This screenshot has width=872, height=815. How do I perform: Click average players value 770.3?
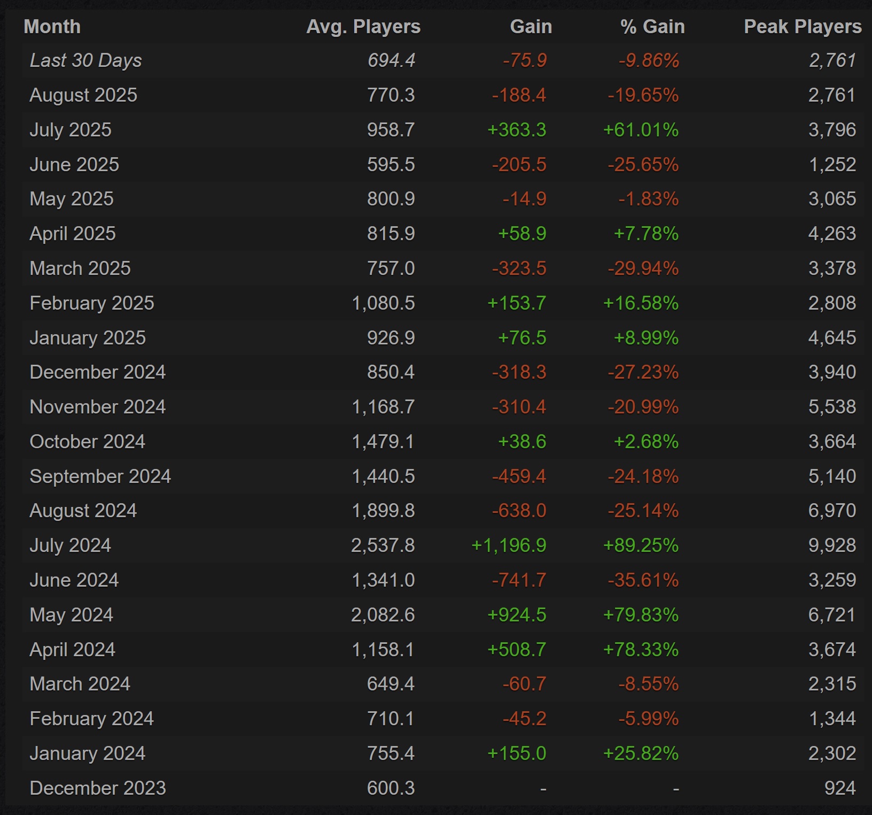pos(391,95)
